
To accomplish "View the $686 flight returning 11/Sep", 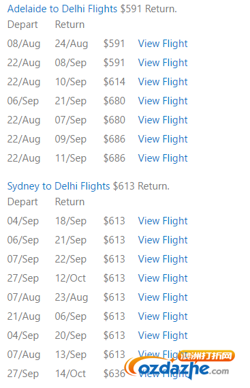I will [x=163, y=158].
